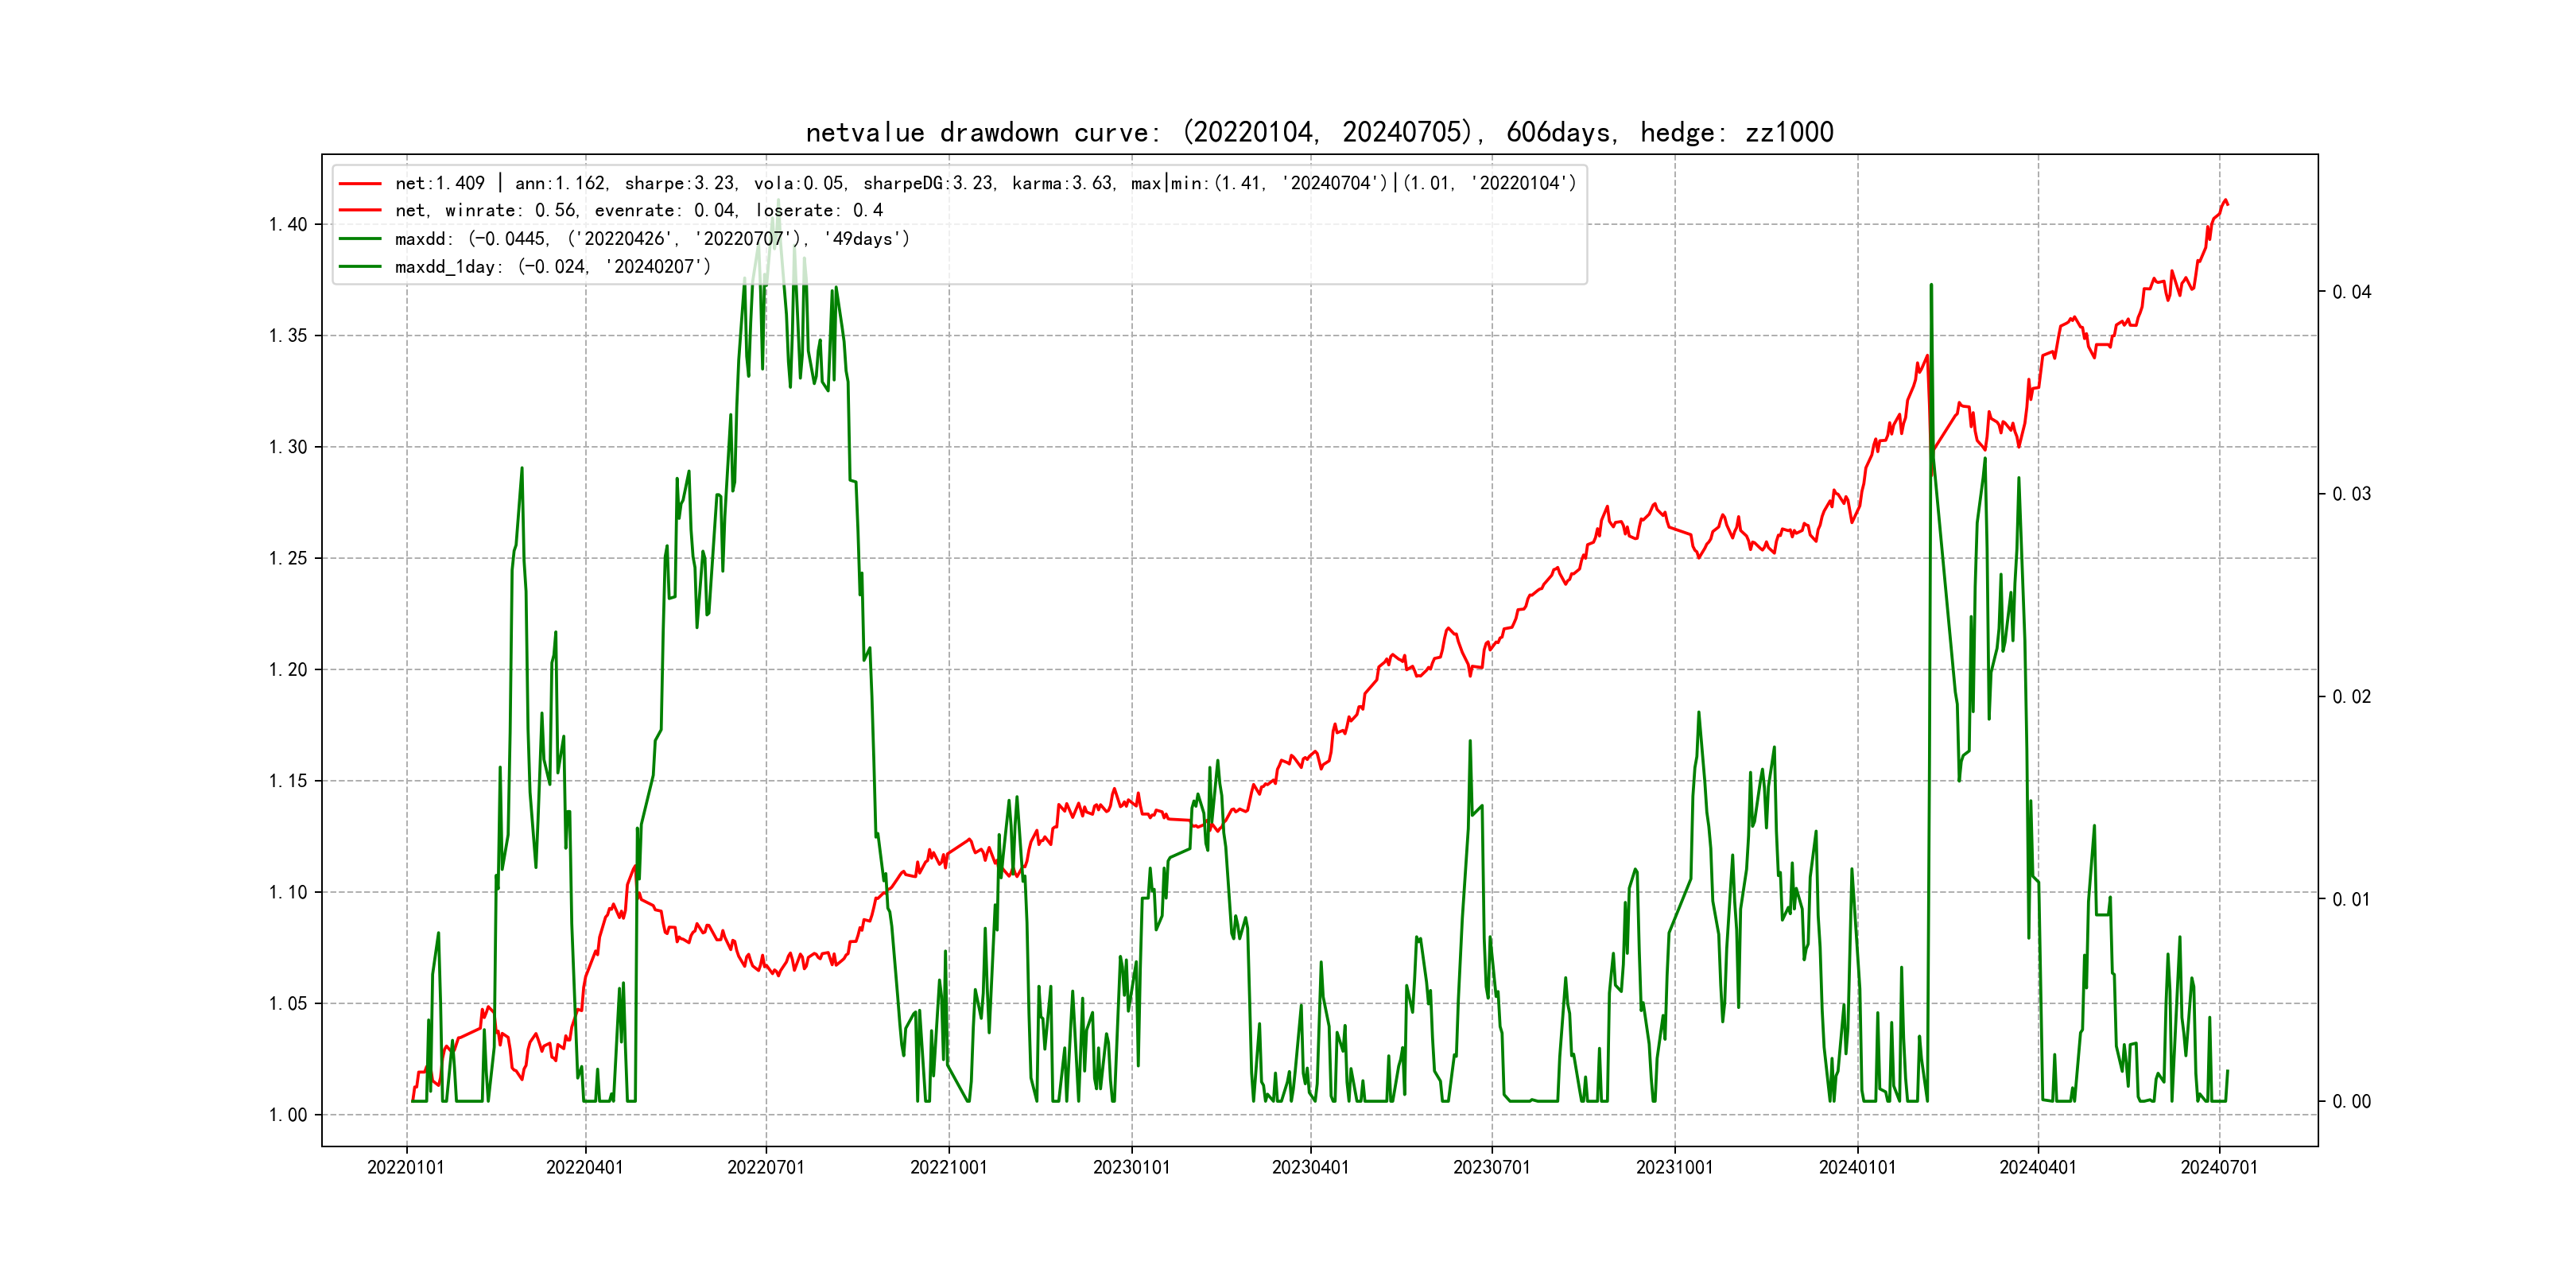Click the 20240701 x-axis date label
This screenshot has width=2576, height=1288.
[x=2219, y=1167]
